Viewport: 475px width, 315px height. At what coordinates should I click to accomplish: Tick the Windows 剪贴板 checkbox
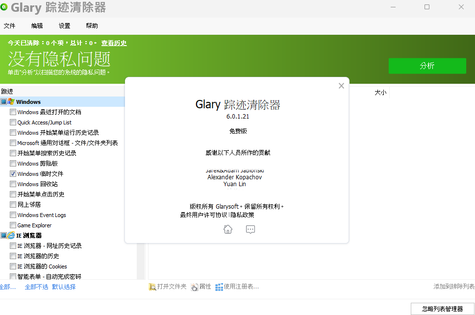tap(13, 164)
